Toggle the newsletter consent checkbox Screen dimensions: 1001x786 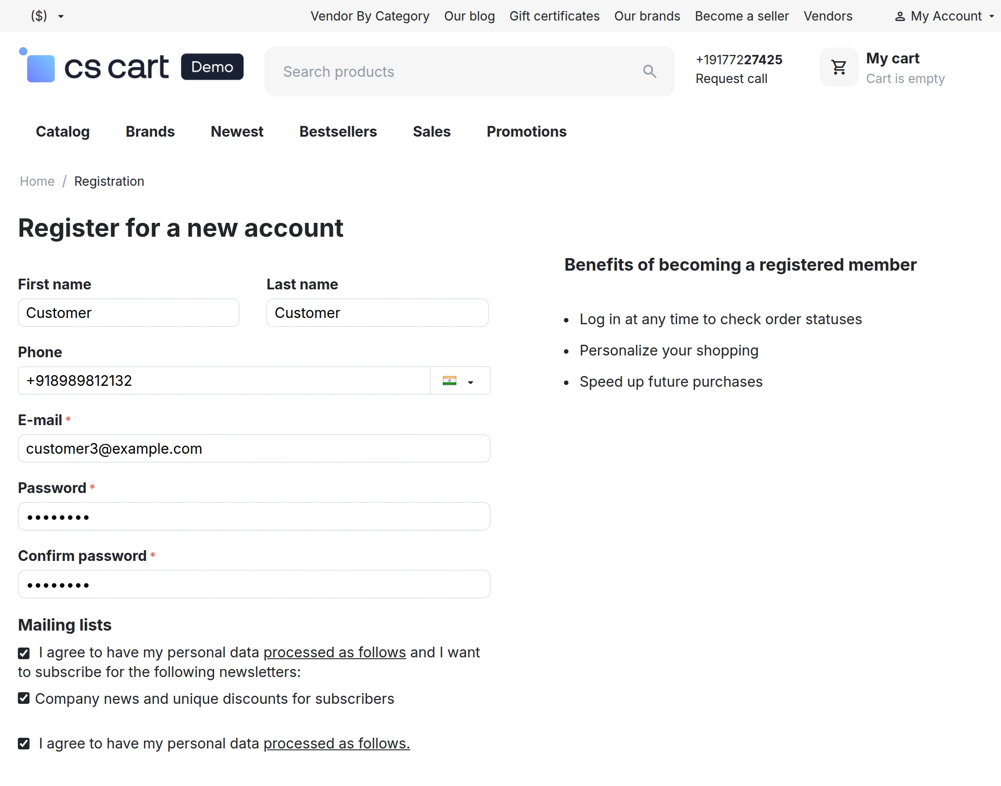[x=24, y=653]
